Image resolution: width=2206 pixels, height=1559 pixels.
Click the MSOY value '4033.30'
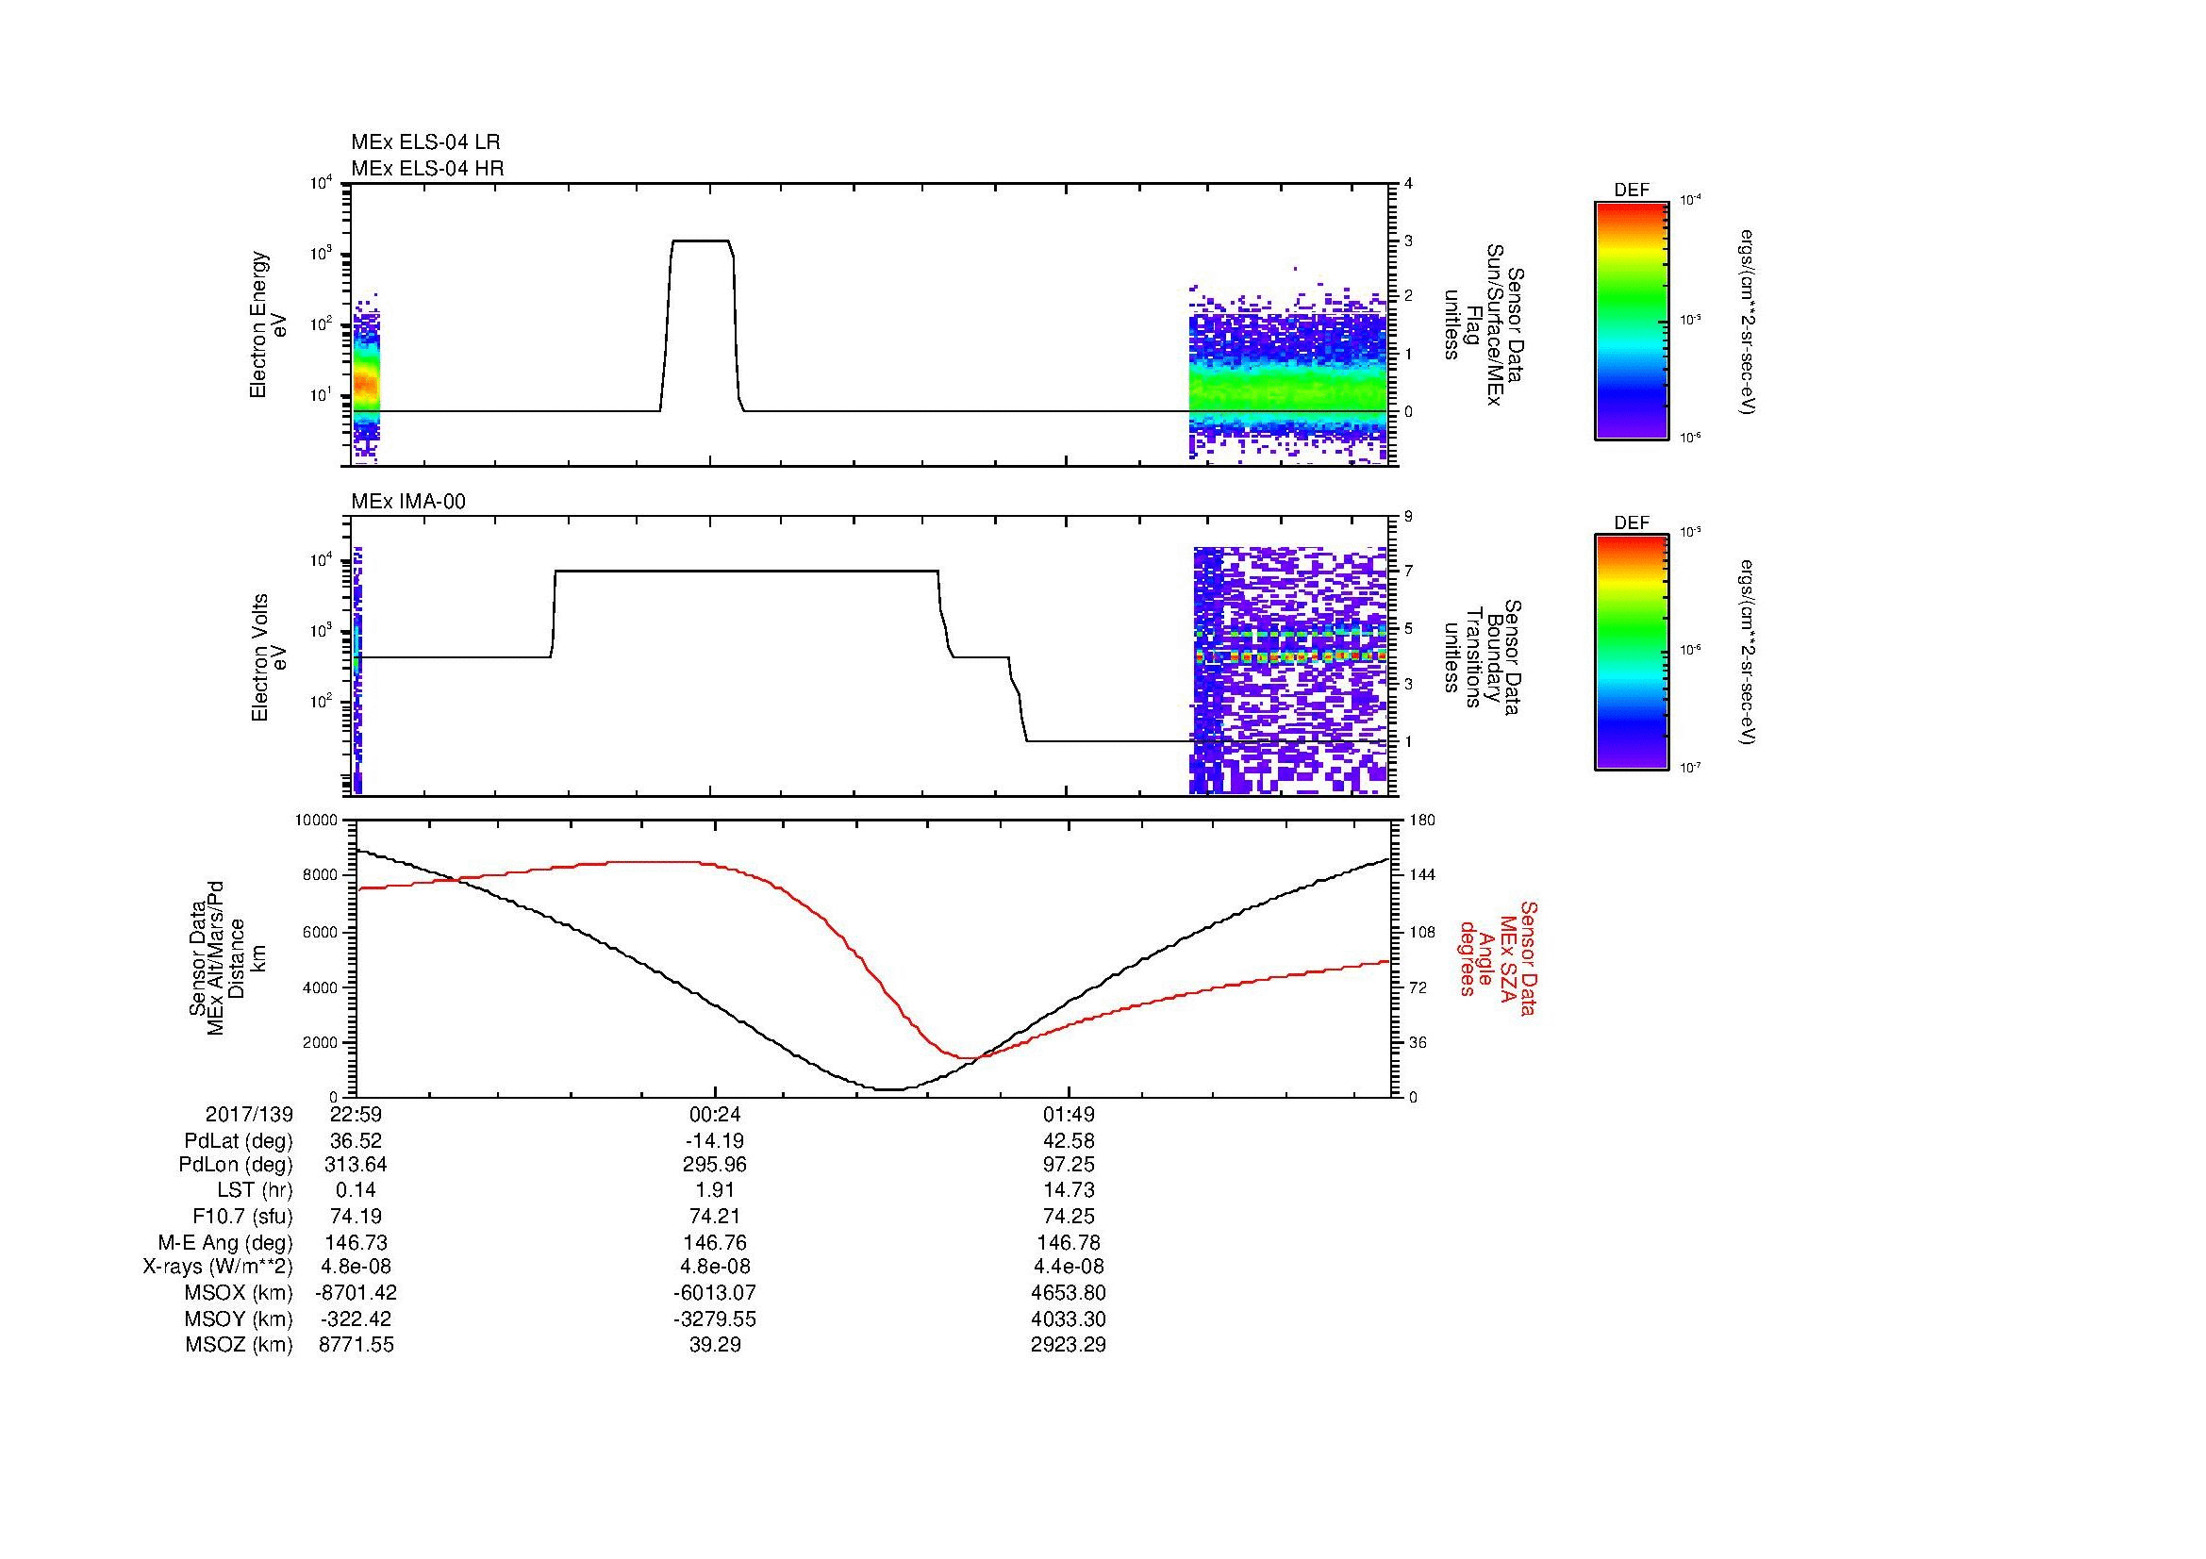point(1069,1319)
